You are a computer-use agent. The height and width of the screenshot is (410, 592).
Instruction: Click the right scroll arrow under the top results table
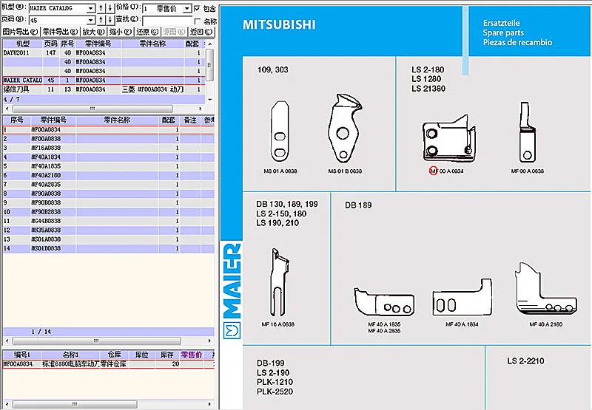coord(200,109)
